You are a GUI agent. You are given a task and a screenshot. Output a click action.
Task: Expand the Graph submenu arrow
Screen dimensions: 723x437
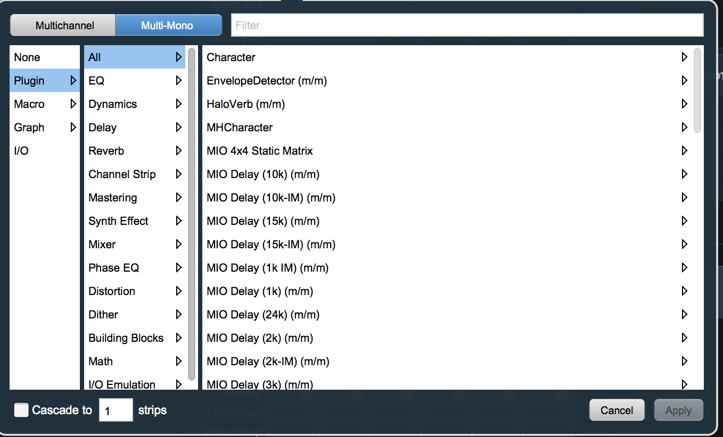click(73, 128)
